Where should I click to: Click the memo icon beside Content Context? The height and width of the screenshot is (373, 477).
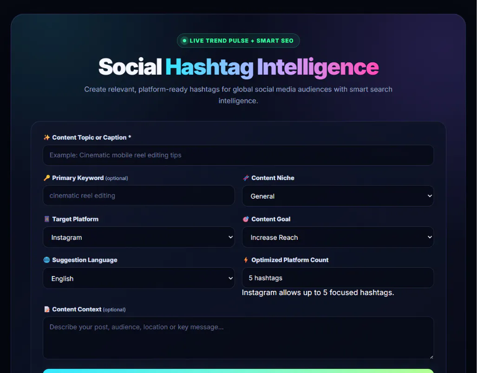[46, 309]
